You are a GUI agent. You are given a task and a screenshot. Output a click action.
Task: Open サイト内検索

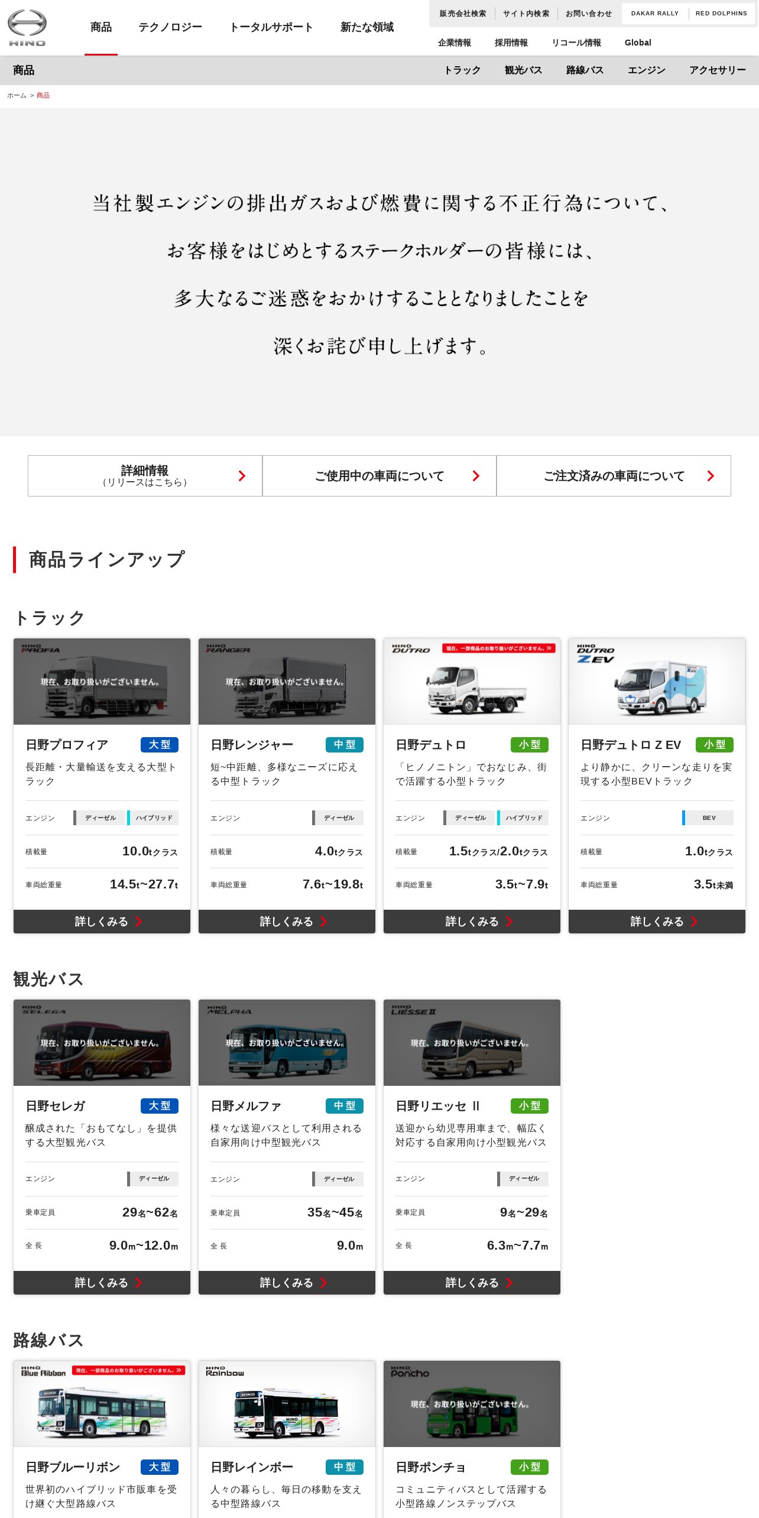[x=526, y=14]
